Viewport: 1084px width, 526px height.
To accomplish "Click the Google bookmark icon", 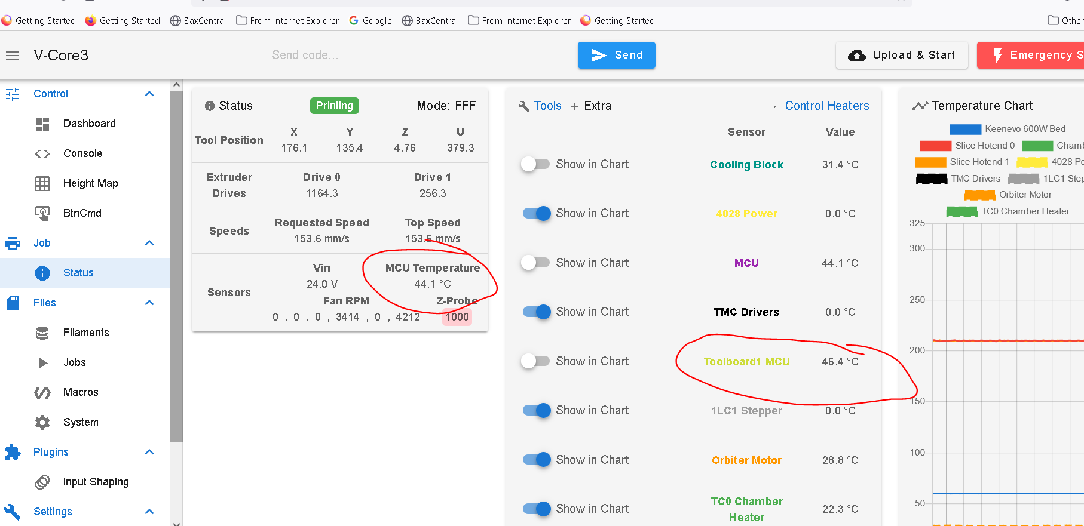I will pos(354,21).
